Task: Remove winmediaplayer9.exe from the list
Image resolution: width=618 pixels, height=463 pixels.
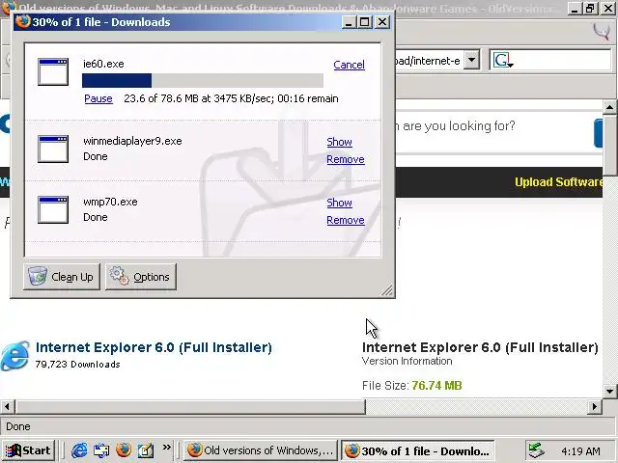Action: pyautogui.click(x=346, y=159)
